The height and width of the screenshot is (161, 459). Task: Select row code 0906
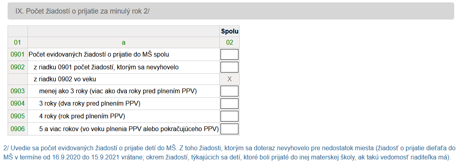[18, 129]
